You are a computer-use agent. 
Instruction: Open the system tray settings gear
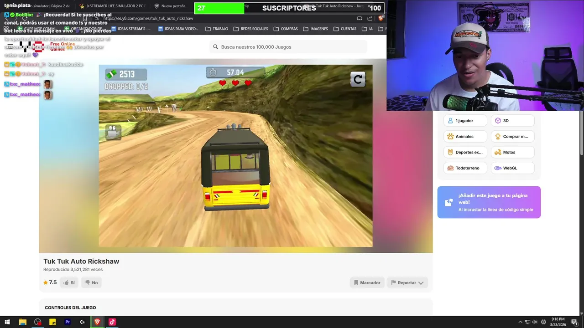click(x=543, y=322)
